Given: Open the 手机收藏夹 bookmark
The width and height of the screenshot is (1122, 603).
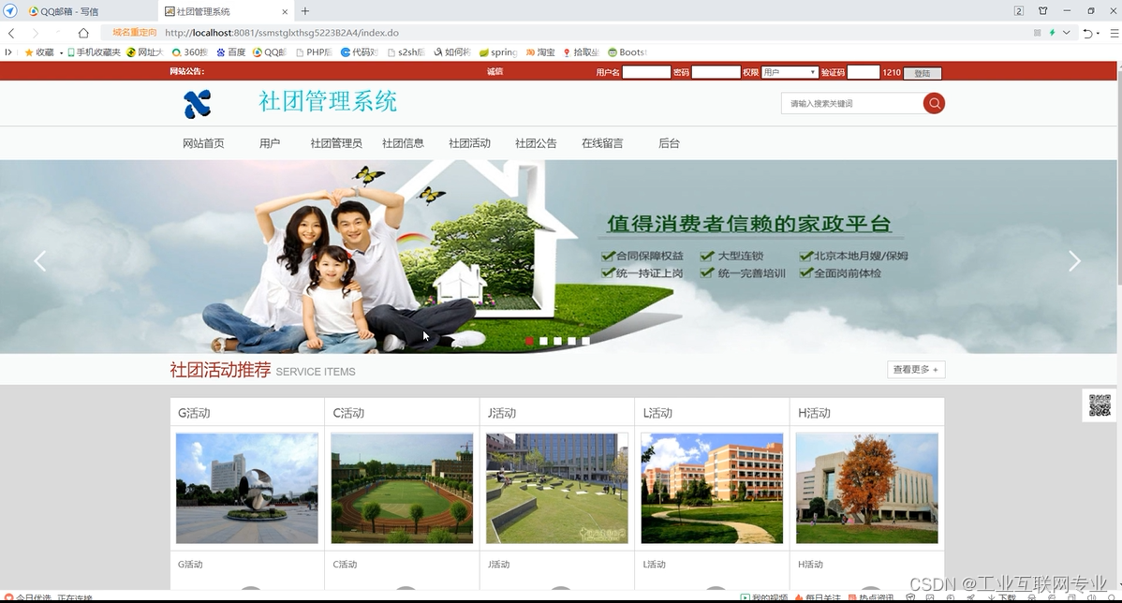Looking at the screenshot, I should click(94, 52).
